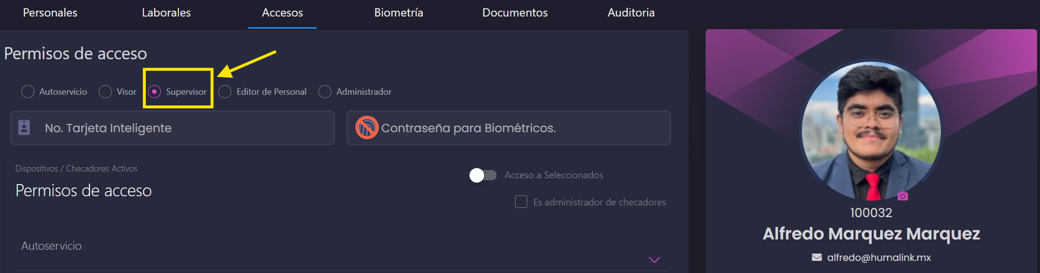Open the Personales tab
The width and height of the screenshot is (1040, 273).
[50, 13]
